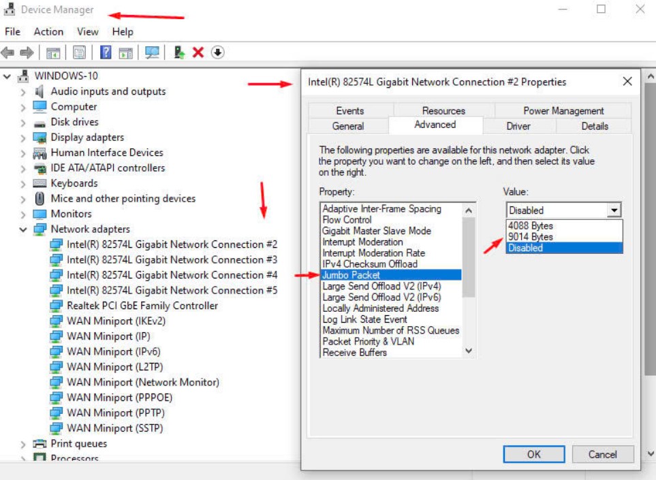Screen dimensions: 656x480
Task: Expand the Print queues node
Action: click(x=23, y=444)
